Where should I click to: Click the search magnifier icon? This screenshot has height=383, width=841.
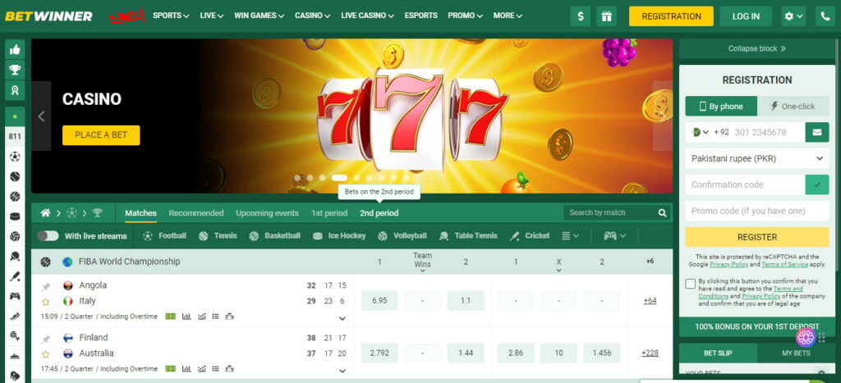pyautogui.click(x=663, y=212)
